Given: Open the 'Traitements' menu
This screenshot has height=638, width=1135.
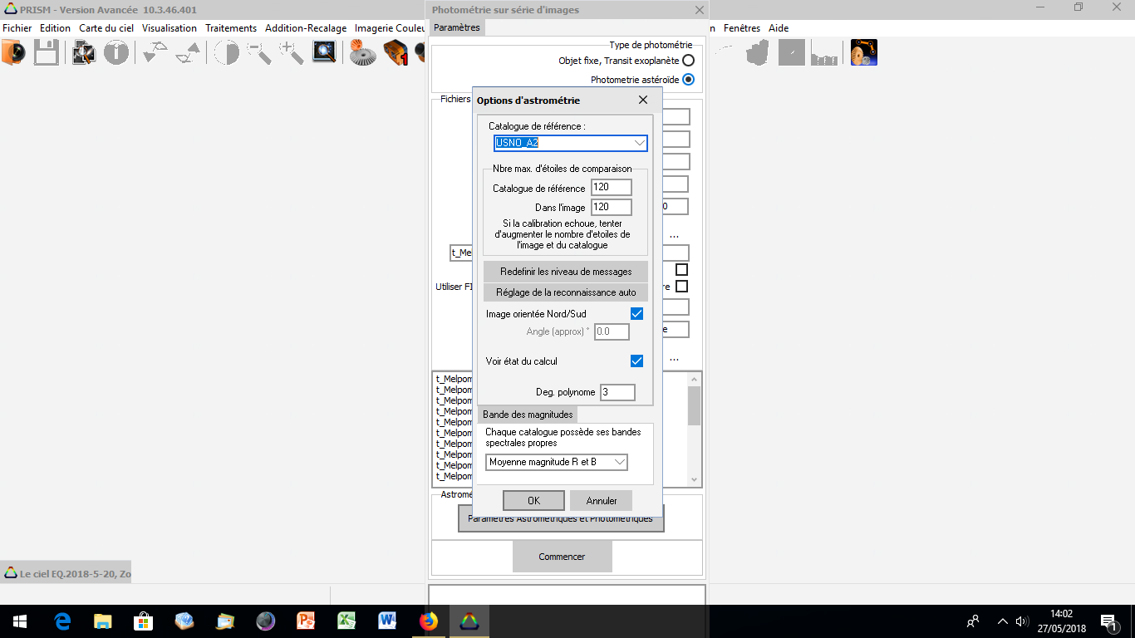Looking at the screenshot, I should (231, 28).
